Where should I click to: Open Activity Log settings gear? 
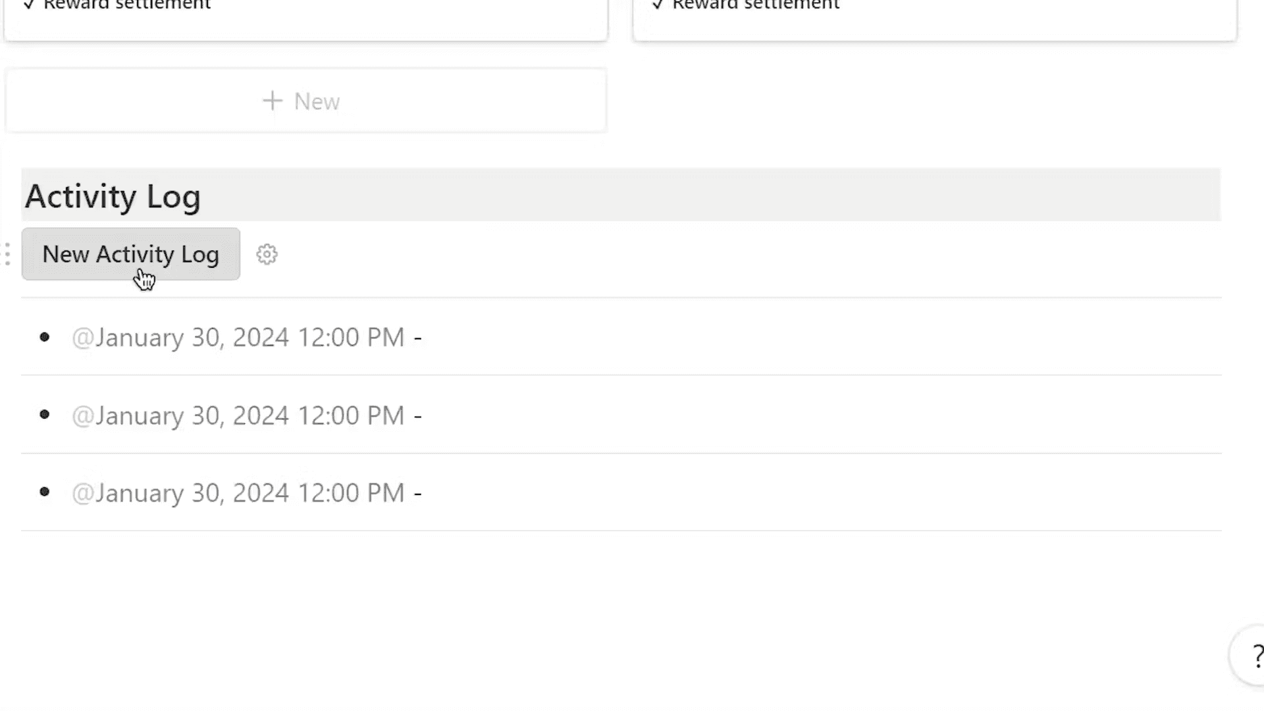267,254
